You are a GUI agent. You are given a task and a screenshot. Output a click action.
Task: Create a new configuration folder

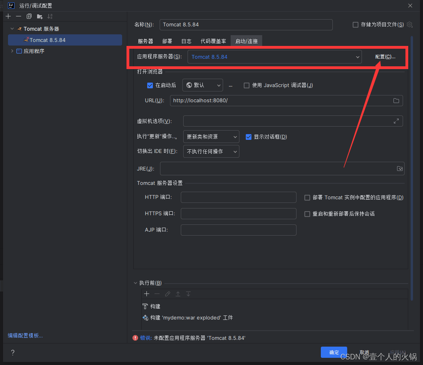40,17
